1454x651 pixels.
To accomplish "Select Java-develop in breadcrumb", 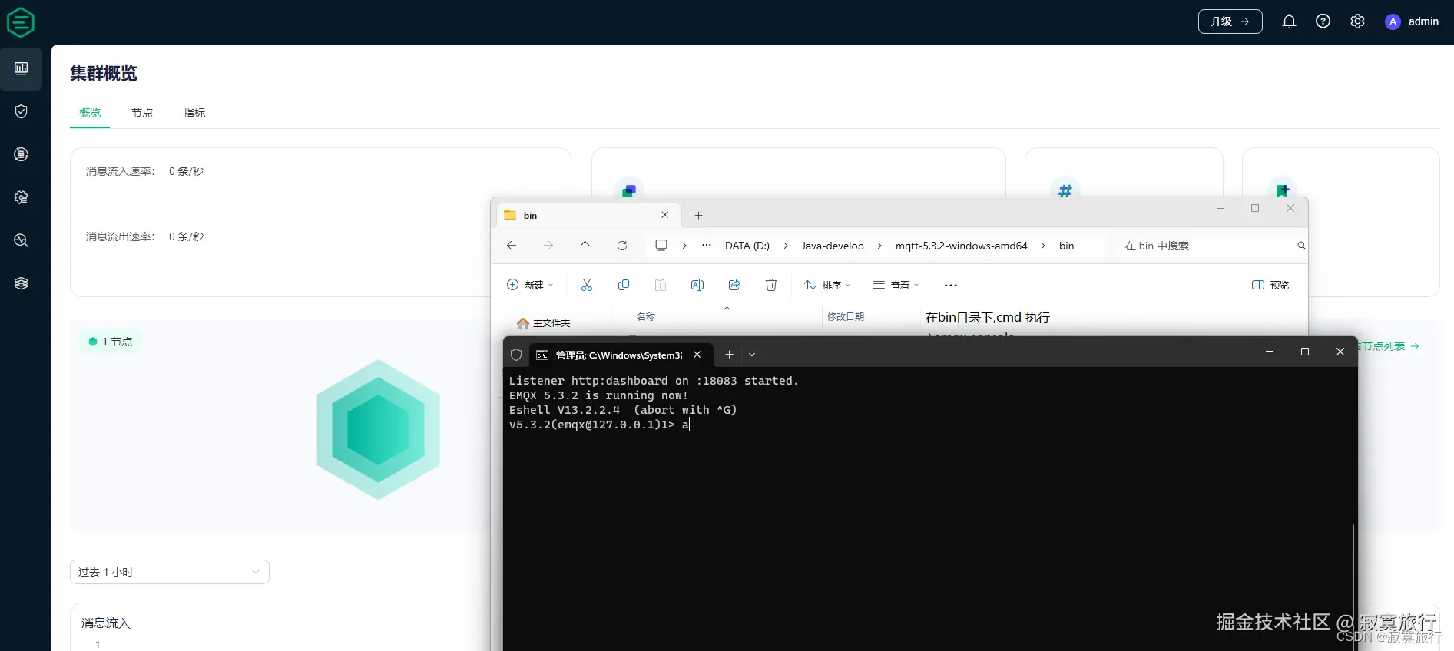I will [x=833, y=246].
